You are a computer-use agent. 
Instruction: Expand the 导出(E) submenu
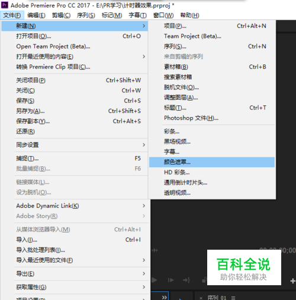pos(75,274)
